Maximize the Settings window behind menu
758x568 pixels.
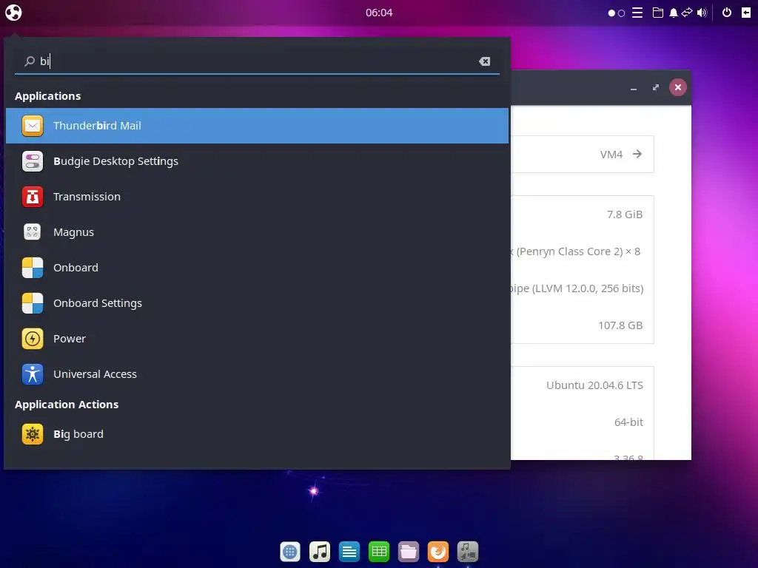tap(656, 87)
